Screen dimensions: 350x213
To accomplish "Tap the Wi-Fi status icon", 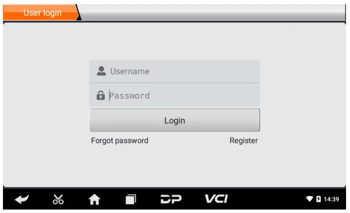I will (x=309, y=199).
